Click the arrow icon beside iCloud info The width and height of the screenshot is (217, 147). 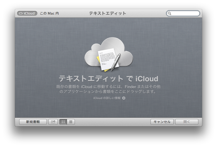(124, 98)
